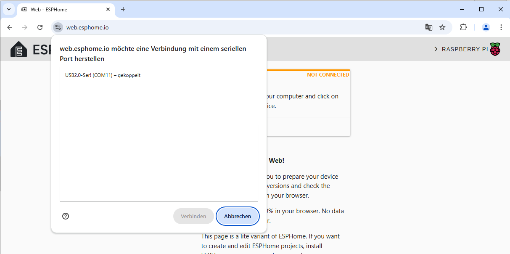Open the Chrome profile avatar icon

pos(486,27)
